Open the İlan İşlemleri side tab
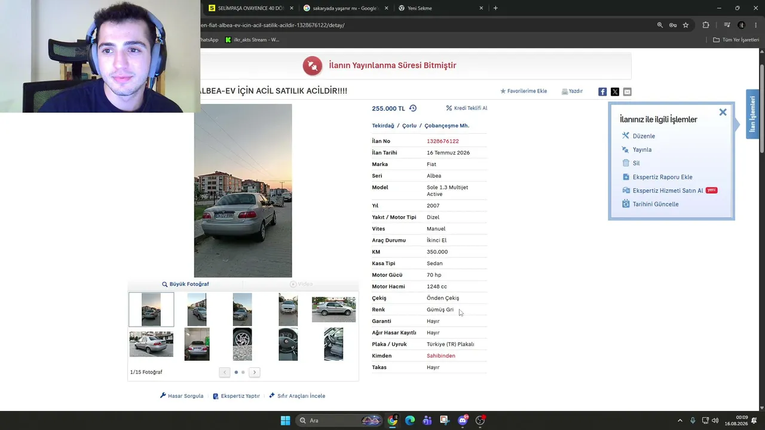 coord(752,114)
